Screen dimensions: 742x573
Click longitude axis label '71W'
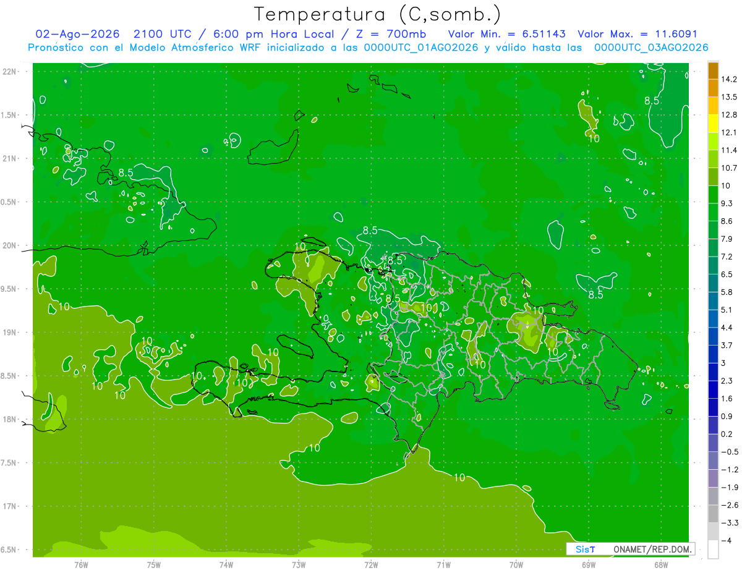click(x=443, y=565)
